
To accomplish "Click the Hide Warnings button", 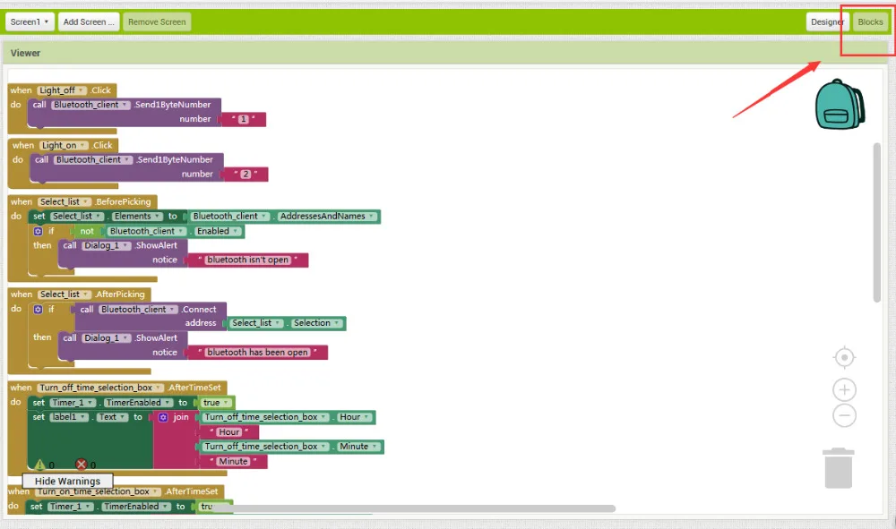I will pyautogui.click(x=67, y=481).
